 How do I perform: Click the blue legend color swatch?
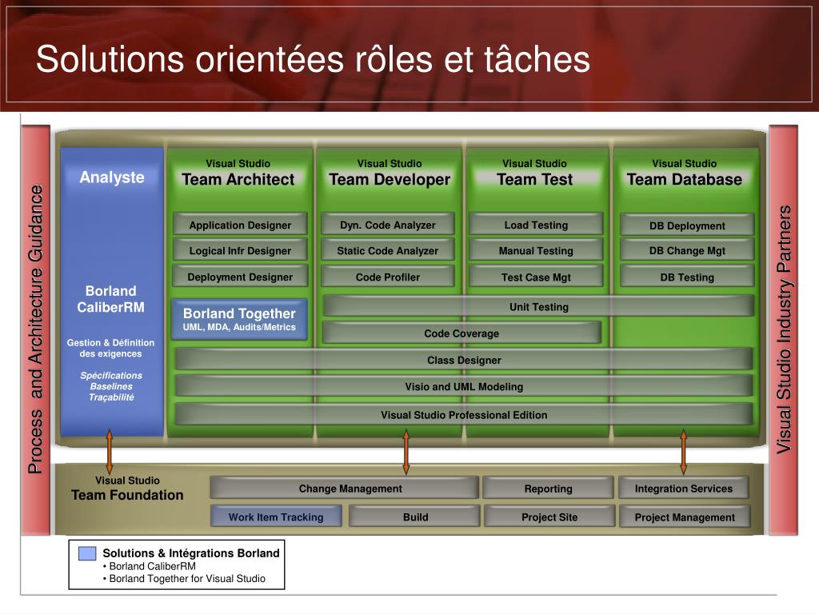click(x=87, y=553)
